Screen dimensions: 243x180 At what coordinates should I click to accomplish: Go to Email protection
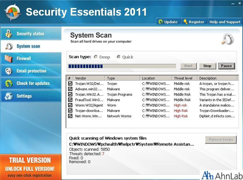[x=31, y=71]
